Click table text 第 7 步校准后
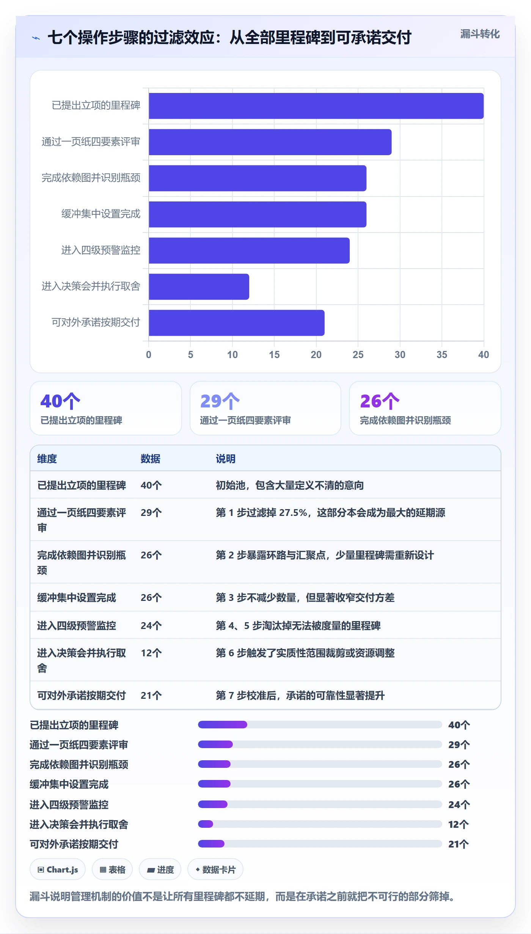Screen dimensions: 531x934 tap(246, 695)
